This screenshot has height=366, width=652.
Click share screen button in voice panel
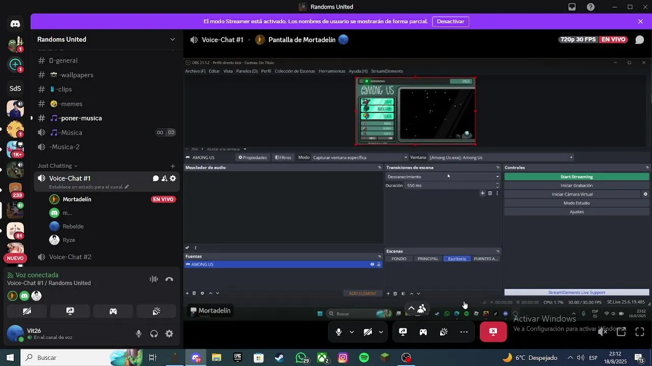pos(70,311)
